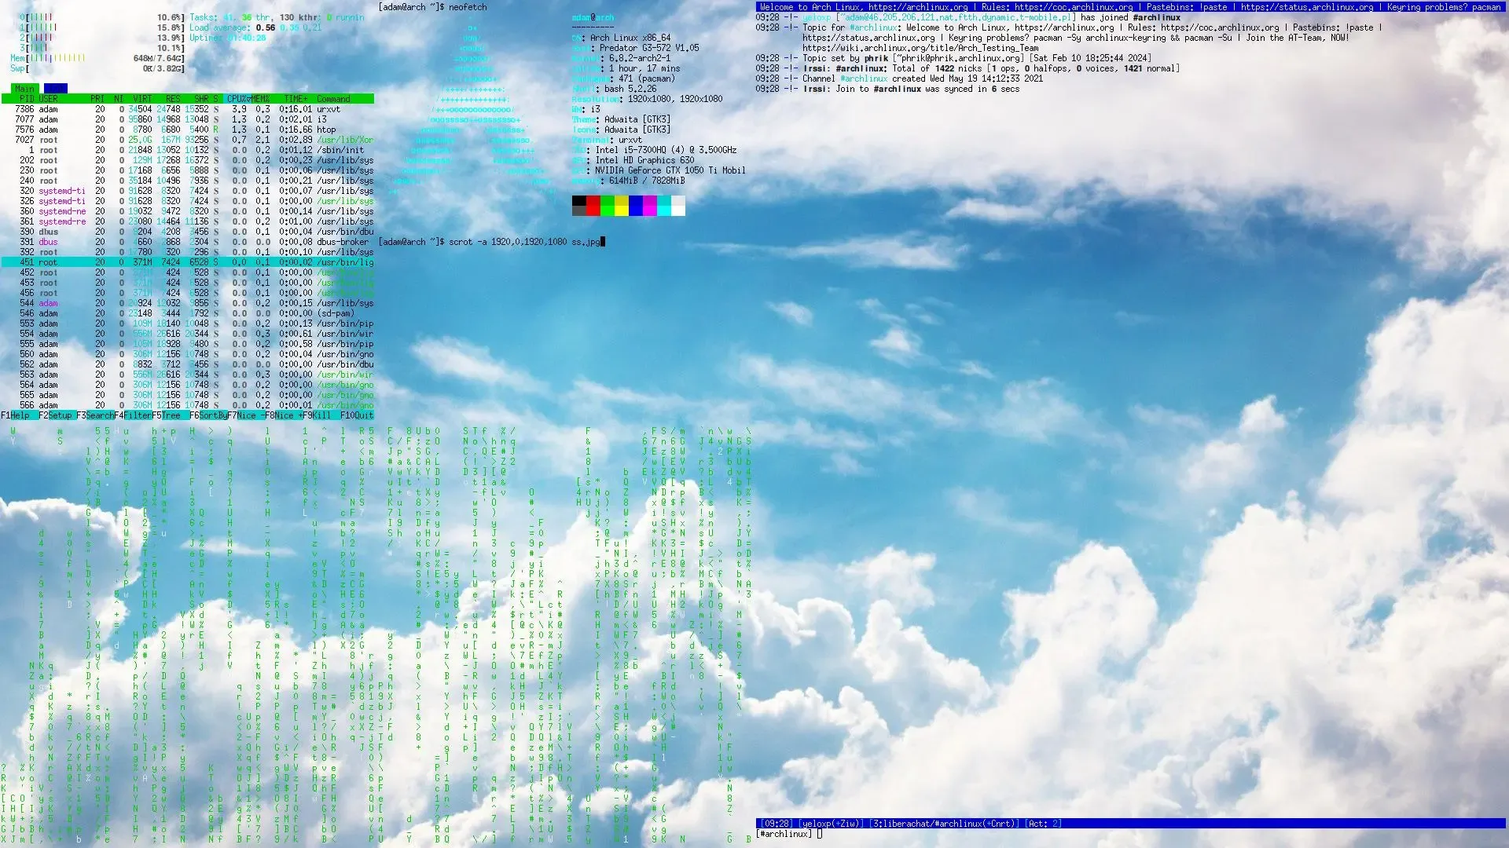Click F8 Nice + in htop footer

coord(284,415)
